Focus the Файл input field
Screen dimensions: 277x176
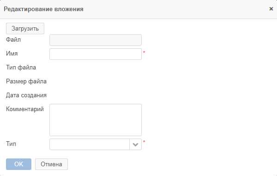tap(96, 40)
